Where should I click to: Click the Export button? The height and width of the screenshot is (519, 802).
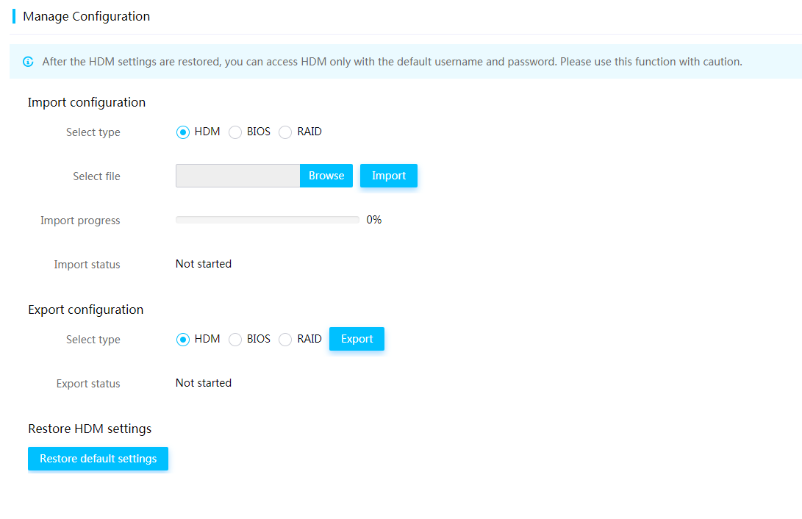357,339
